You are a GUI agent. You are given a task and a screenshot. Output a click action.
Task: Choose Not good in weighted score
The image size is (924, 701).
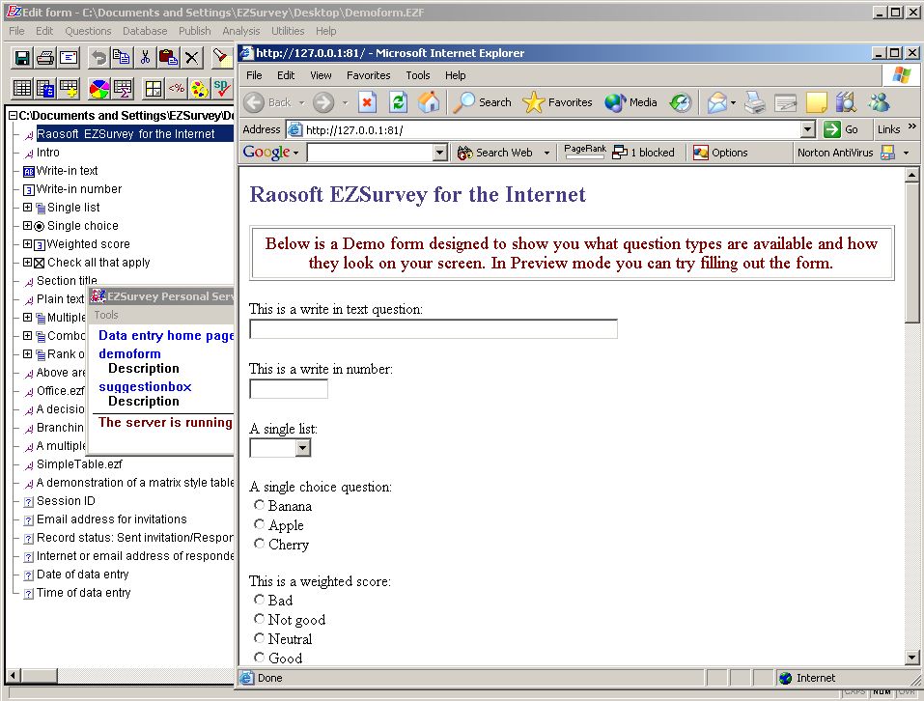260,619
